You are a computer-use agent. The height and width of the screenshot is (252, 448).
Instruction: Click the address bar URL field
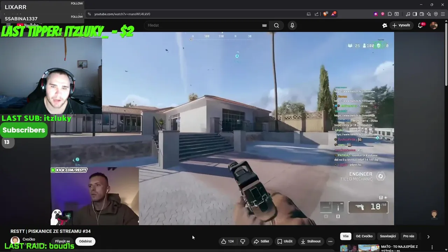[196, 14]
